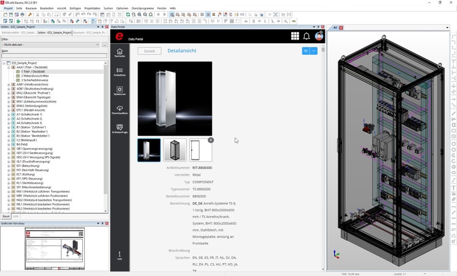
Task: Open the Einfügen menu
Action: (x=76, y=9)
